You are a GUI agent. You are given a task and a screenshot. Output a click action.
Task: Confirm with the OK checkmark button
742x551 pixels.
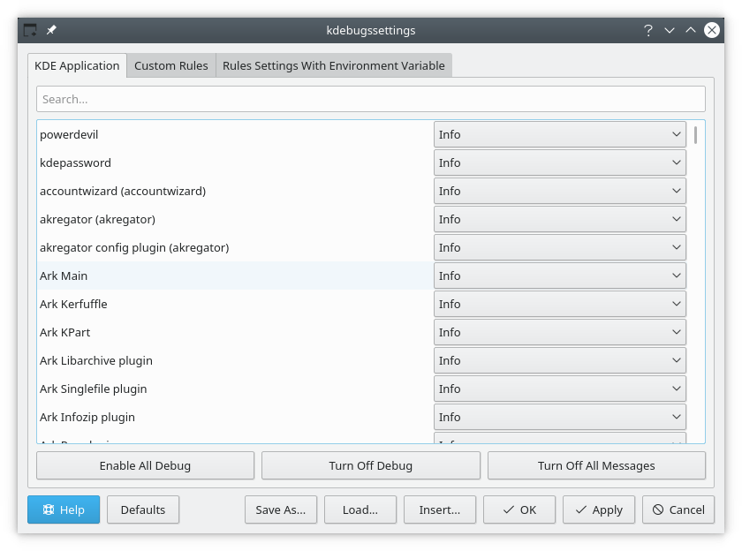pos(519,509)
